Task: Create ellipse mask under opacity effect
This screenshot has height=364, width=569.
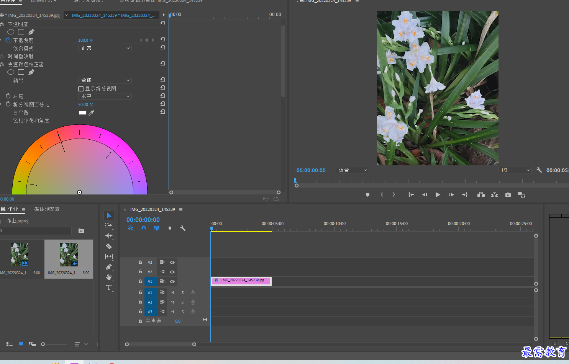Action: pos(11,32)
